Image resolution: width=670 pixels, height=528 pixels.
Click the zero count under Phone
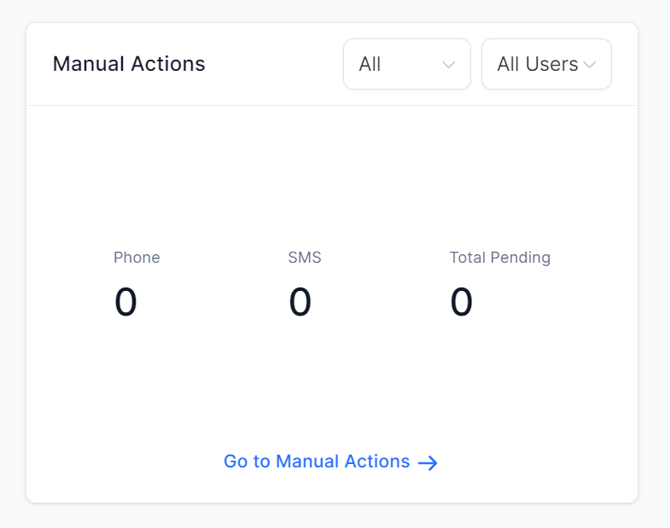[x=125, y=303]
